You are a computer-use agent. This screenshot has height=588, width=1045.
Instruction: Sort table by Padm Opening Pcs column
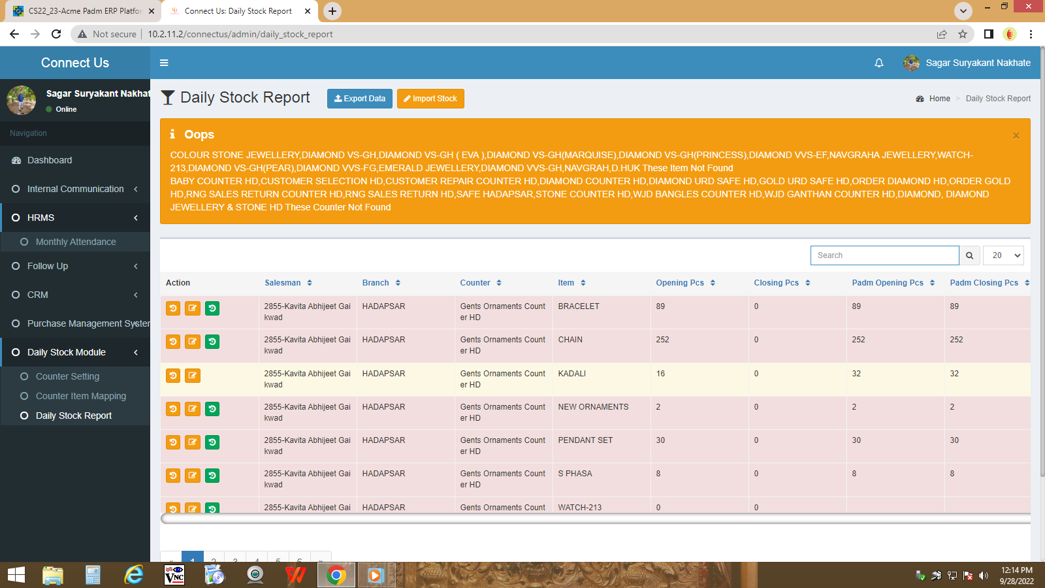point(893,283)
